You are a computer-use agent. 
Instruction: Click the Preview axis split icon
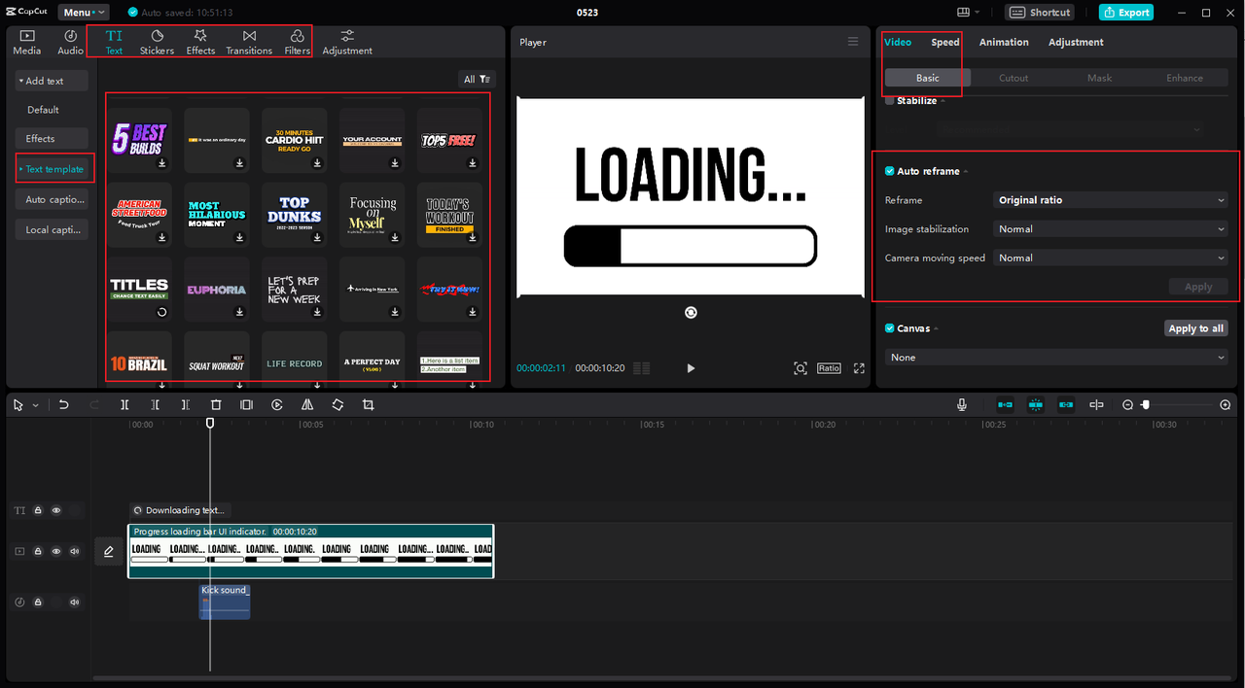(1096, 404)
